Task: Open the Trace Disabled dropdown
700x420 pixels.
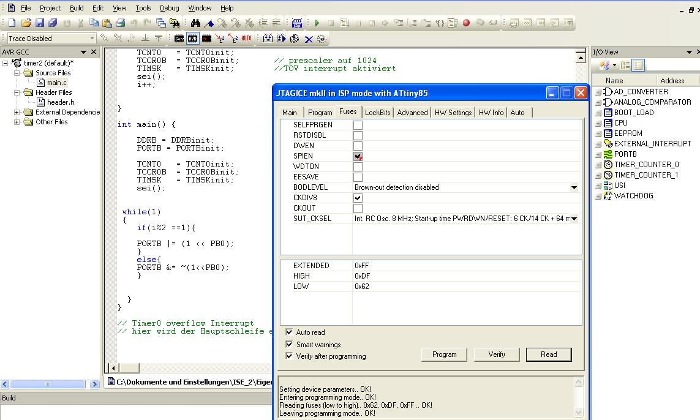Action: point(92,39)
